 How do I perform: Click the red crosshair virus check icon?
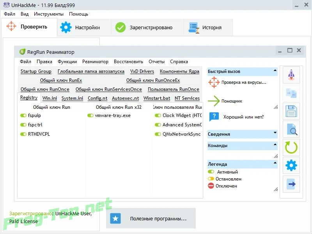(x=214, y=82)
